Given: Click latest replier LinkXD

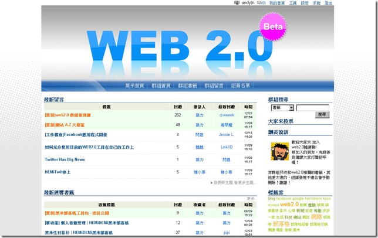Looking at the screenshot, I should coord(227,147).
